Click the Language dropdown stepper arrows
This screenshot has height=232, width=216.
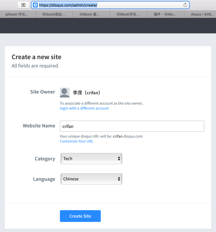(119, 179)
